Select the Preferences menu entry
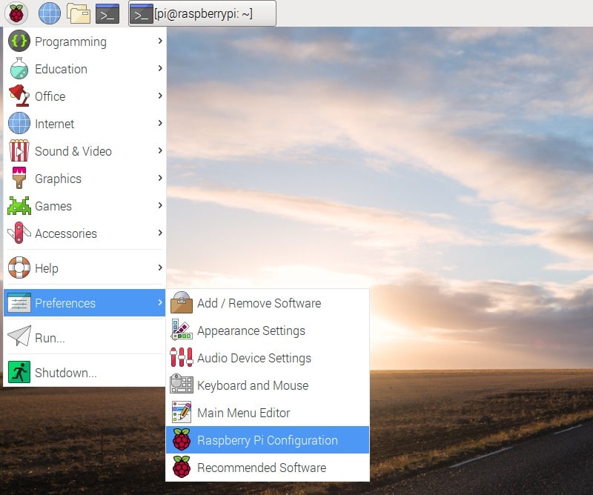 (x=85, y=302)
